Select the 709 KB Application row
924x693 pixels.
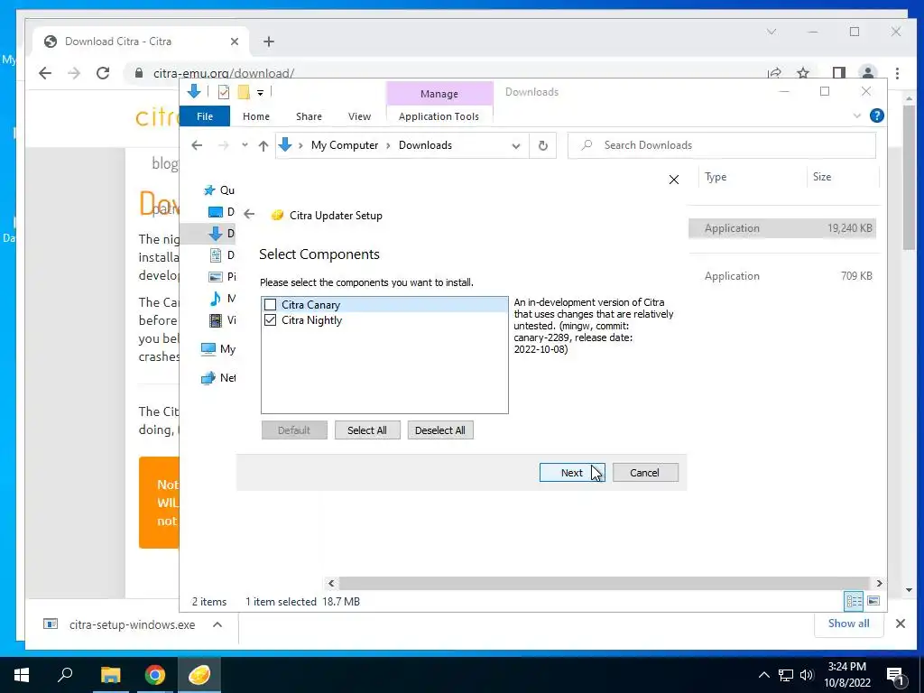[782, 276]
